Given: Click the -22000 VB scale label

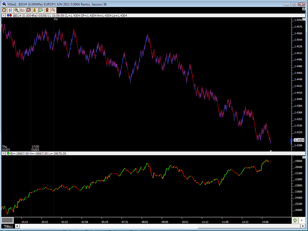Looking at the screenshot, I should (298, 179).
